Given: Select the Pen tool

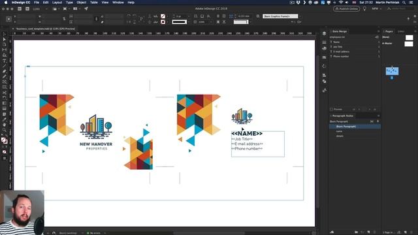Looking at the screenshot, I should pyautogui.click(x=5, y=71).
